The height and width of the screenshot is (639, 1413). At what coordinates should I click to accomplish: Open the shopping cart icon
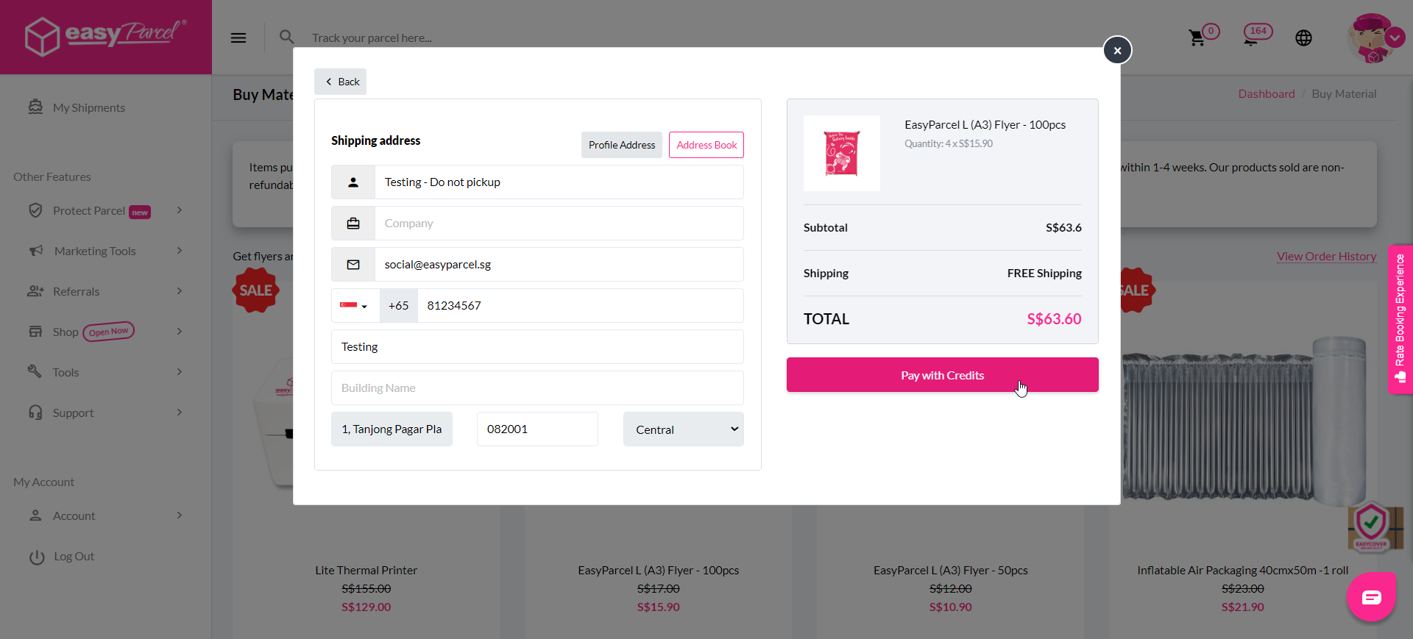[x=1198, y=38]
